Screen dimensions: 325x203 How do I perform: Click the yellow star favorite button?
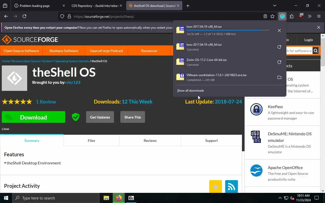(216, 187)
